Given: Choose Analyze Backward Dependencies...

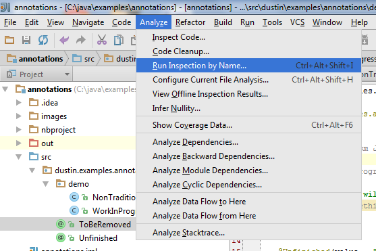Looking at the screenshot, I should click(248, 156).
